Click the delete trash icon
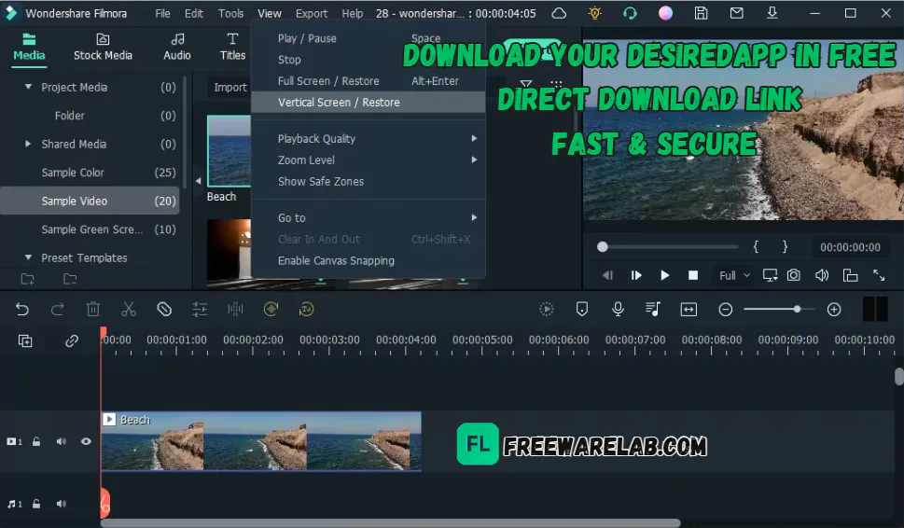This screenshot has width=904, height=528. (x=92, y=310)
